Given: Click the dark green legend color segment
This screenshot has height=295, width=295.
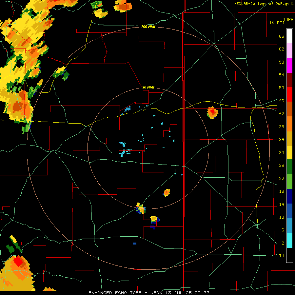Looking at the screenshot, I should click(289, 167).
